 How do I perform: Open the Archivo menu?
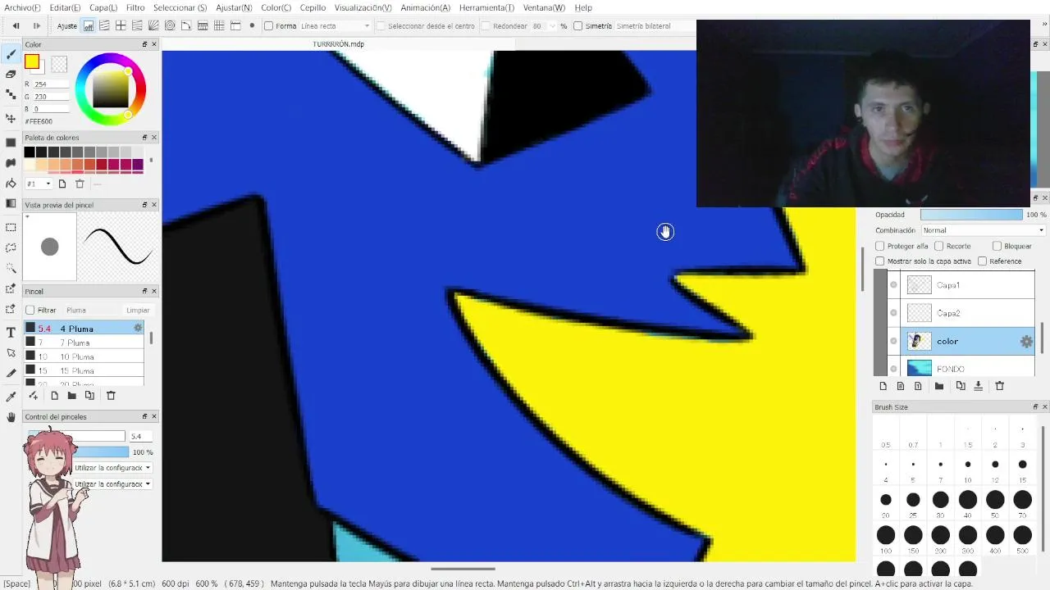pyautogui.click(x=22, y=7)
